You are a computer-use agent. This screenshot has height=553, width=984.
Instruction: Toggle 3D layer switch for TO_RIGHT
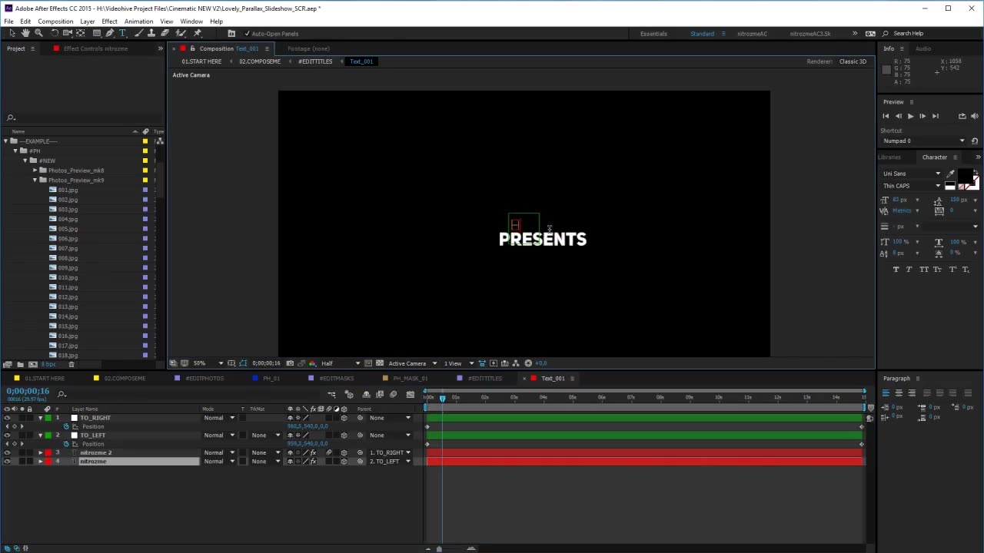click(344, 418)
